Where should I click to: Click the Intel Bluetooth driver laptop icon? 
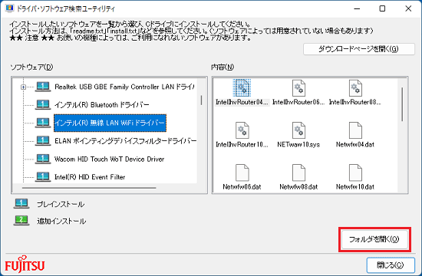pos(43,104)
